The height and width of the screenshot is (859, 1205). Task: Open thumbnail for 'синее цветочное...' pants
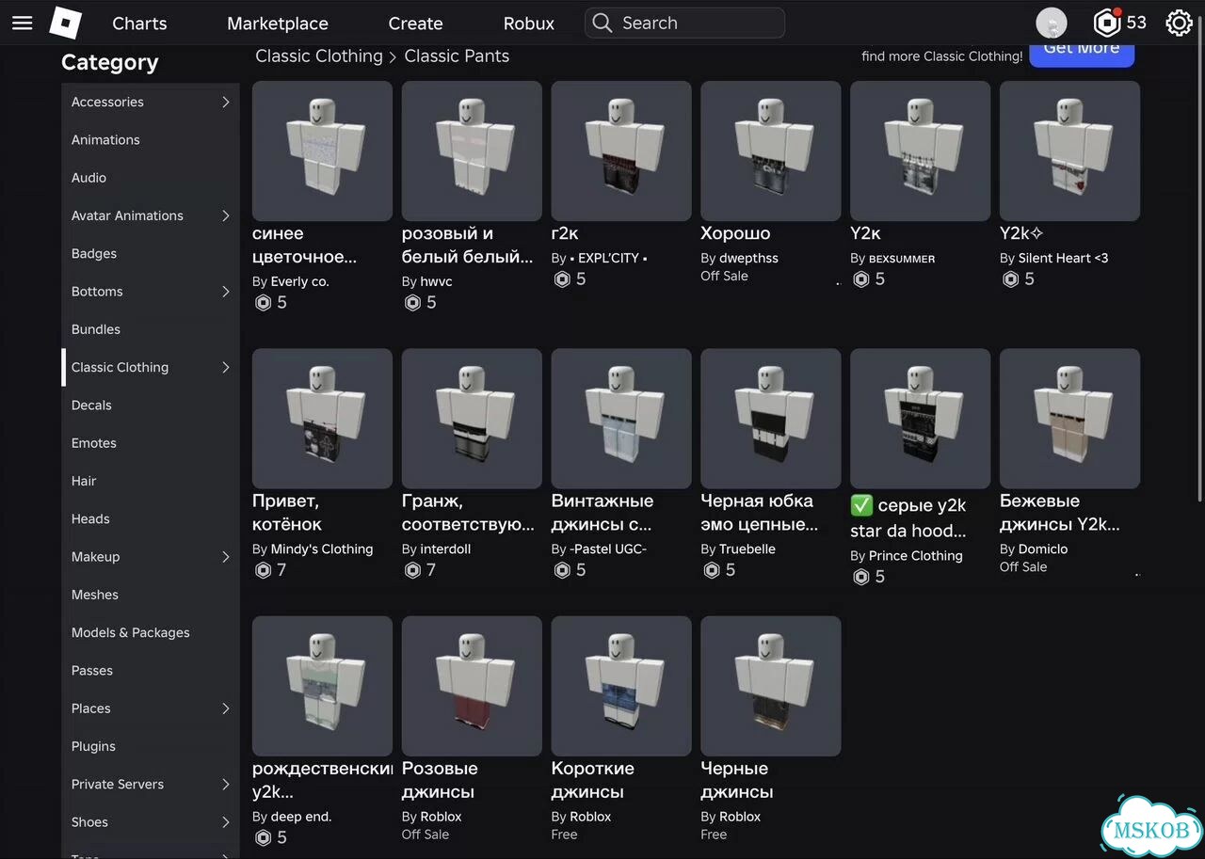322,151
